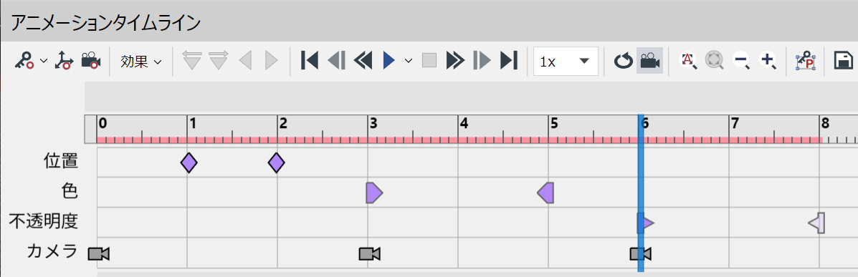The height and width of the screenshot is (277, 858).
Task: Toggle loop playback icon
Action: [x=623, y=61]
